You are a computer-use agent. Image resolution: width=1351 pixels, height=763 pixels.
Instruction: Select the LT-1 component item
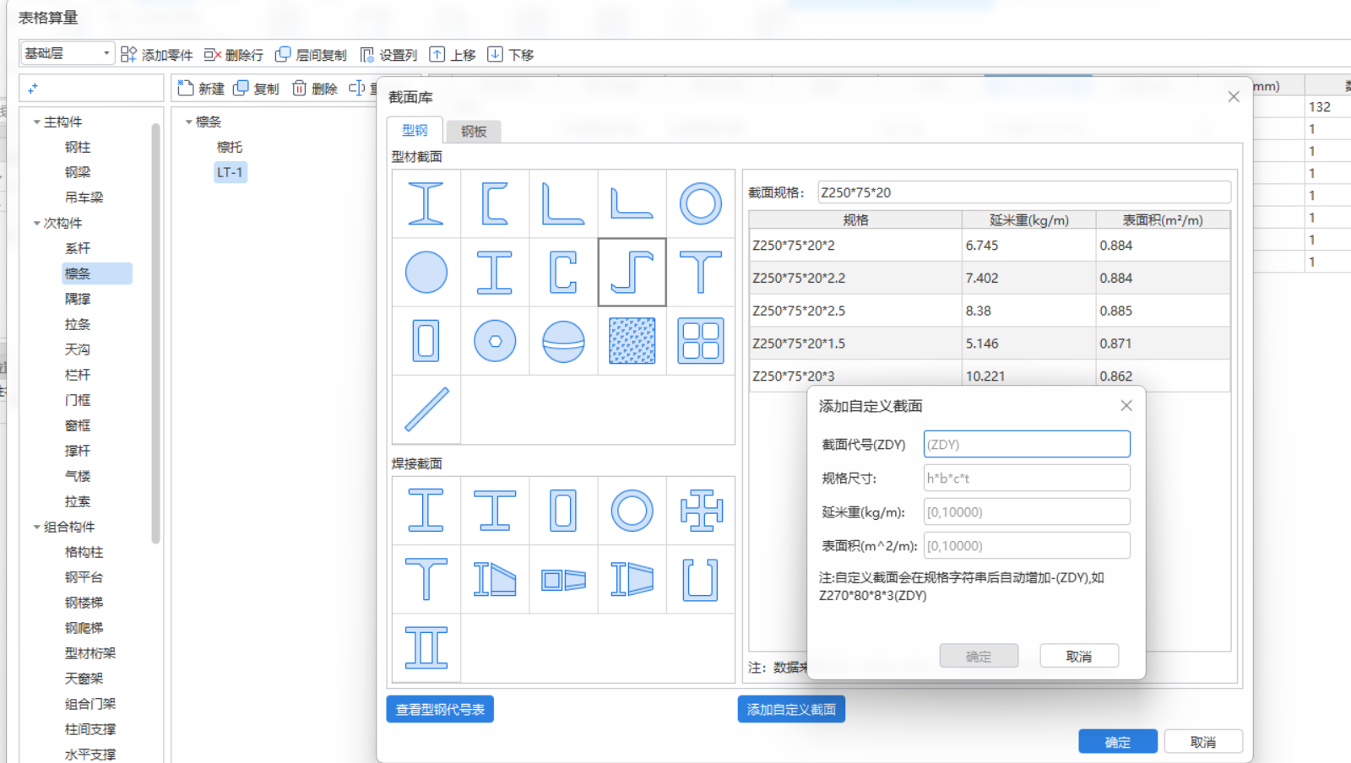tap(231, 172)
